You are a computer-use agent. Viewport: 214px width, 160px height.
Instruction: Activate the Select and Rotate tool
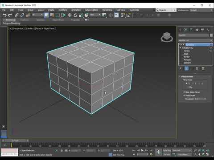75,15
